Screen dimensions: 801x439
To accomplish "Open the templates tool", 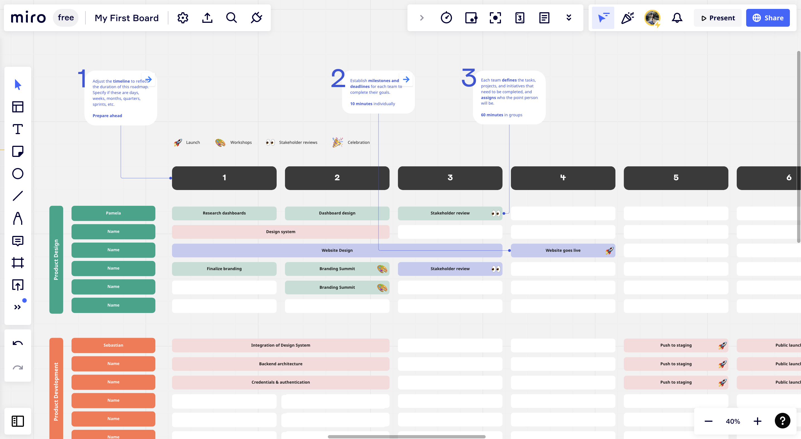I will point(18,107).
